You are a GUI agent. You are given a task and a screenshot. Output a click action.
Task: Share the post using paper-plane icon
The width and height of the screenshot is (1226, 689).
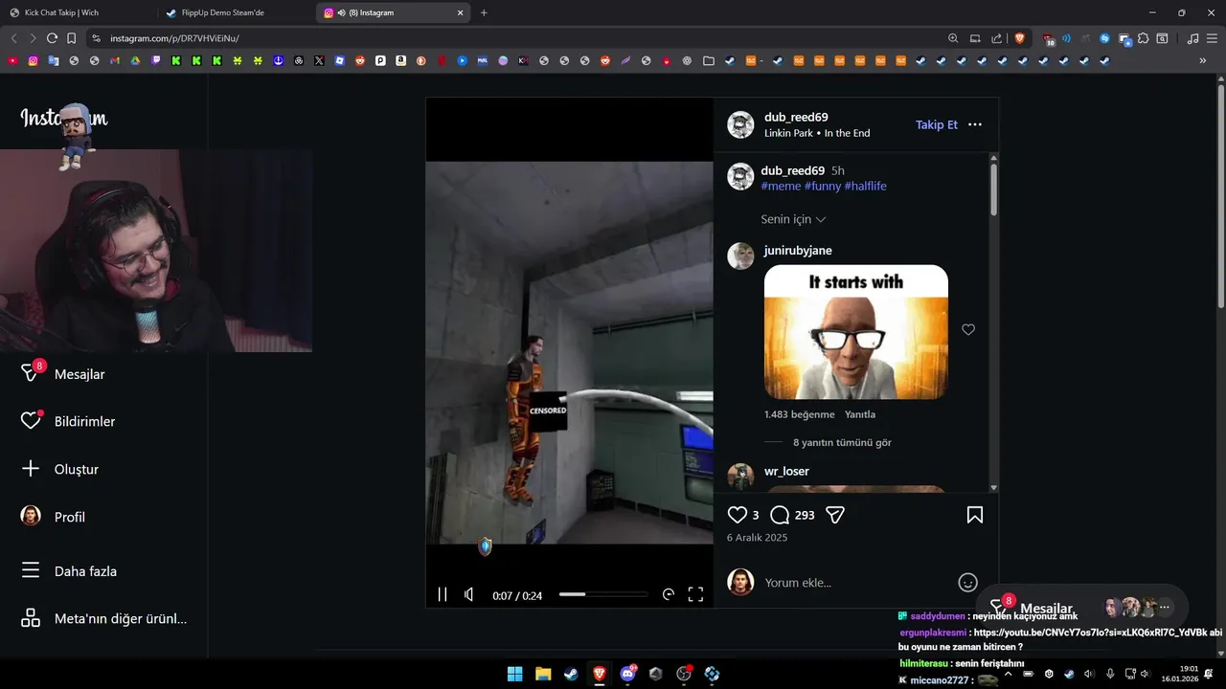pos(835,515)
